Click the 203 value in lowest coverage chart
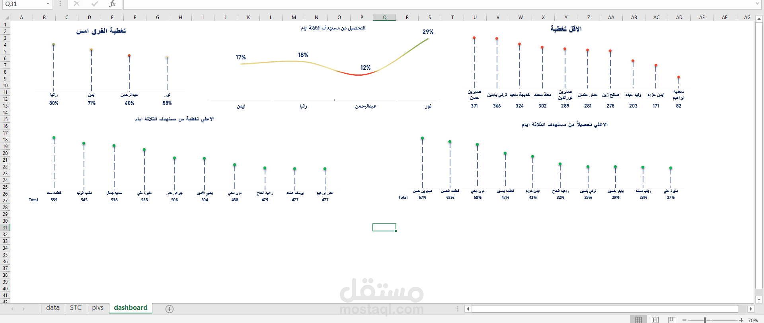 click(x=633, y=106)
